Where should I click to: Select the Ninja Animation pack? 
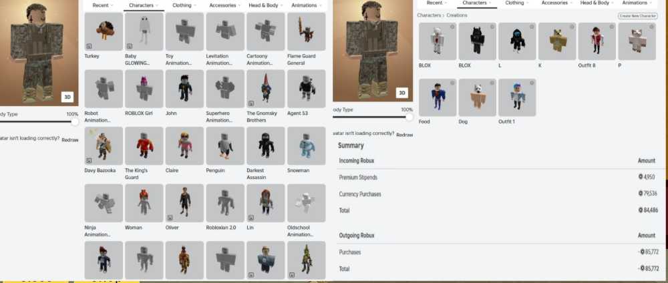pyautogui.click(x=104, y=203)
